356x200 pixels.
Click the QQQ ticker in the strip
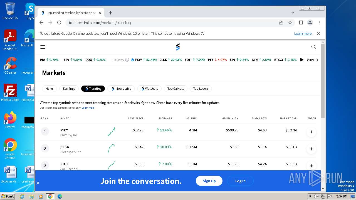pos(95,60)
